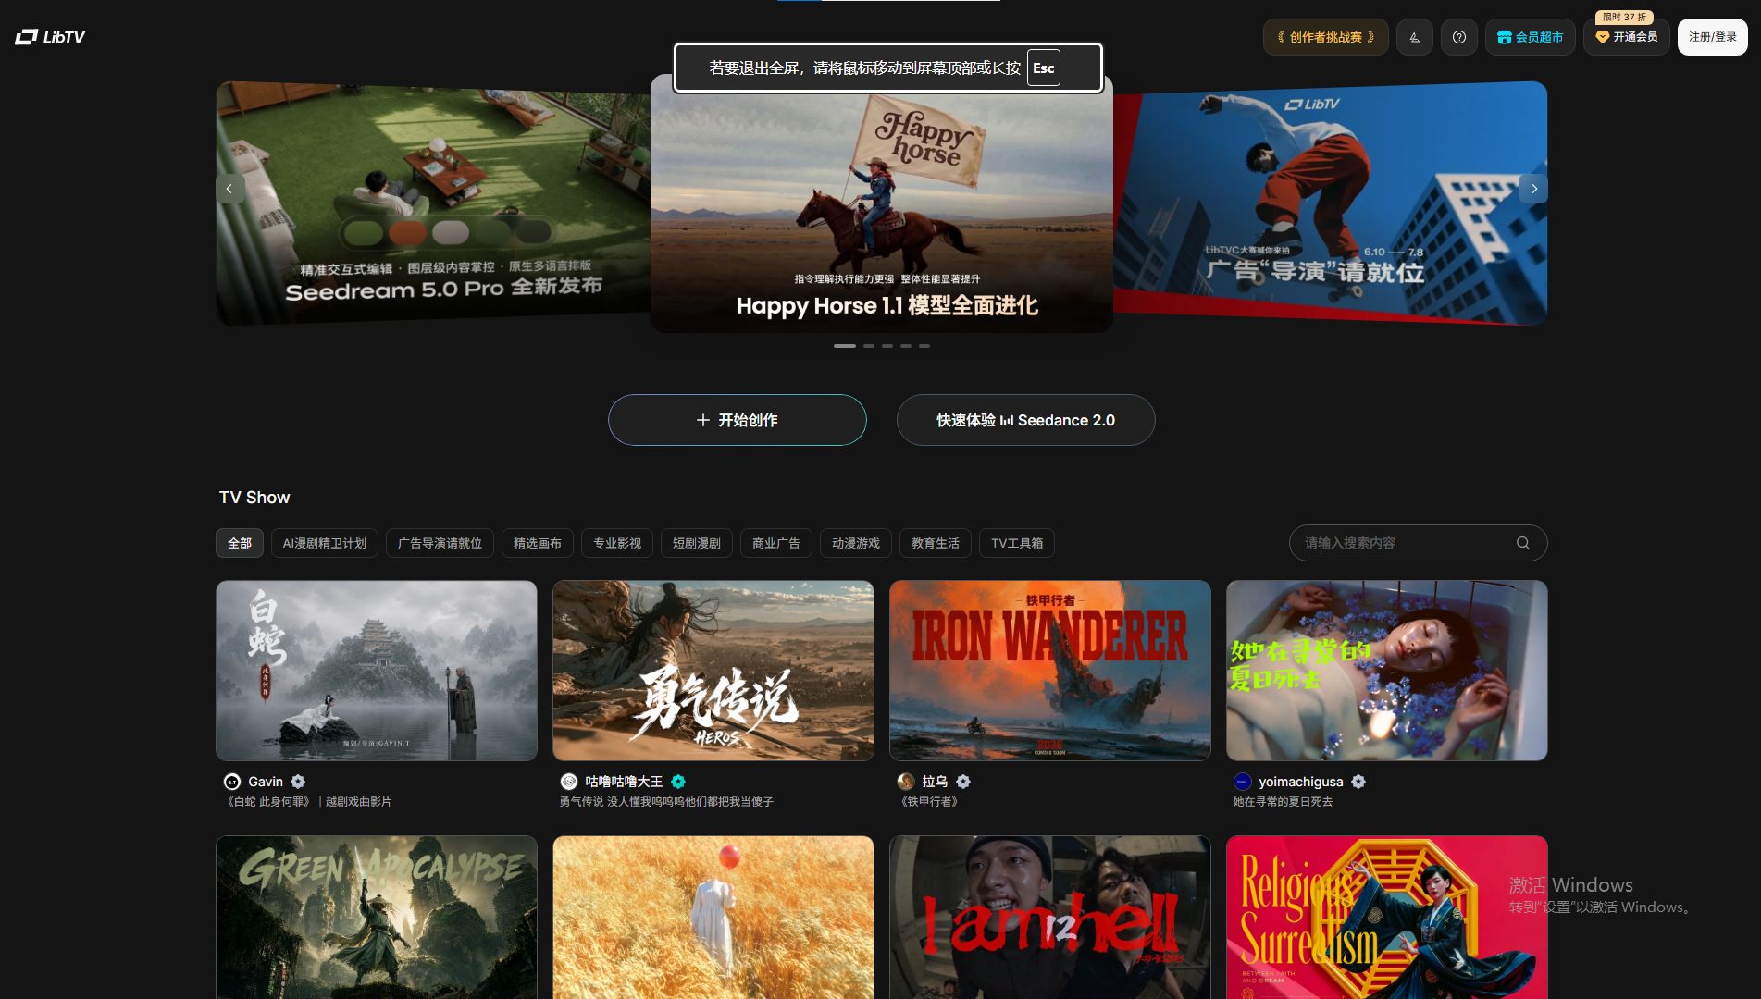1761x999 pixels.
Task: Select the 动漫游戏 tab
Action: (x=856, y=543)
